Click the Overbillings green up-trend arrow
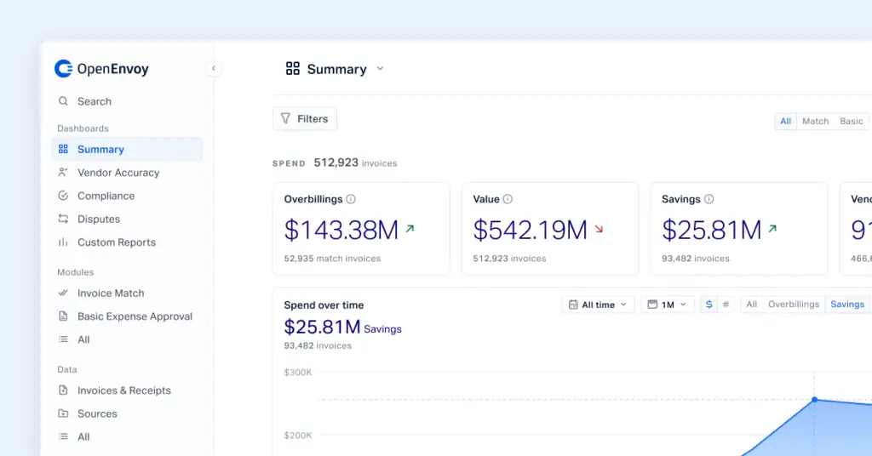The height and width of the screenshot is (456, 872). pyautogui.click(x=410, y=228)
